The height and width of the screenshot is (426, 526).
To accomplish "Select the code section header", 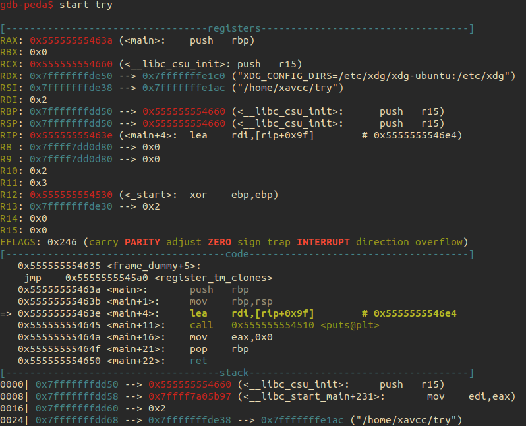I will [237, 253].
